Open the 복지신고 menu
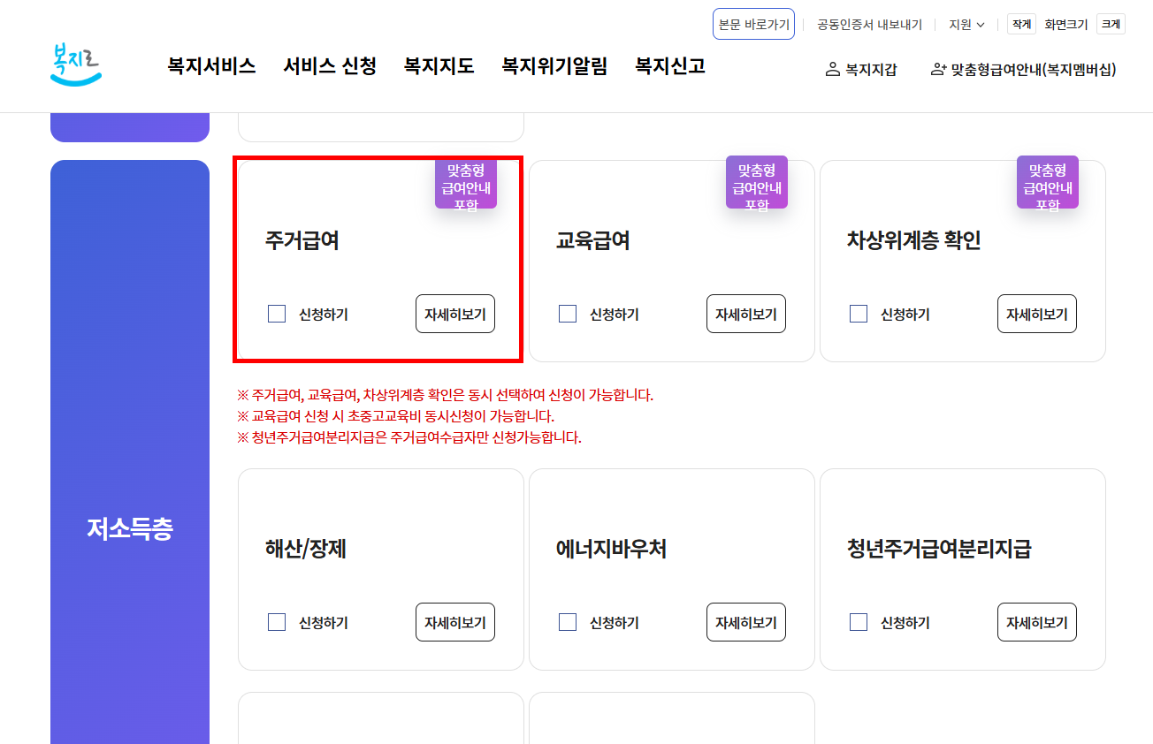Viewport: 1153px width, 744px height. (x=670, y=66)
